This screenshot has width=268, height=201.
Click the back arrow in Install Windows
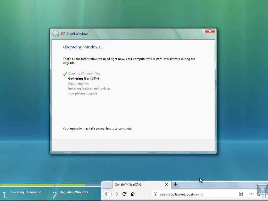[x=55, y=34]
